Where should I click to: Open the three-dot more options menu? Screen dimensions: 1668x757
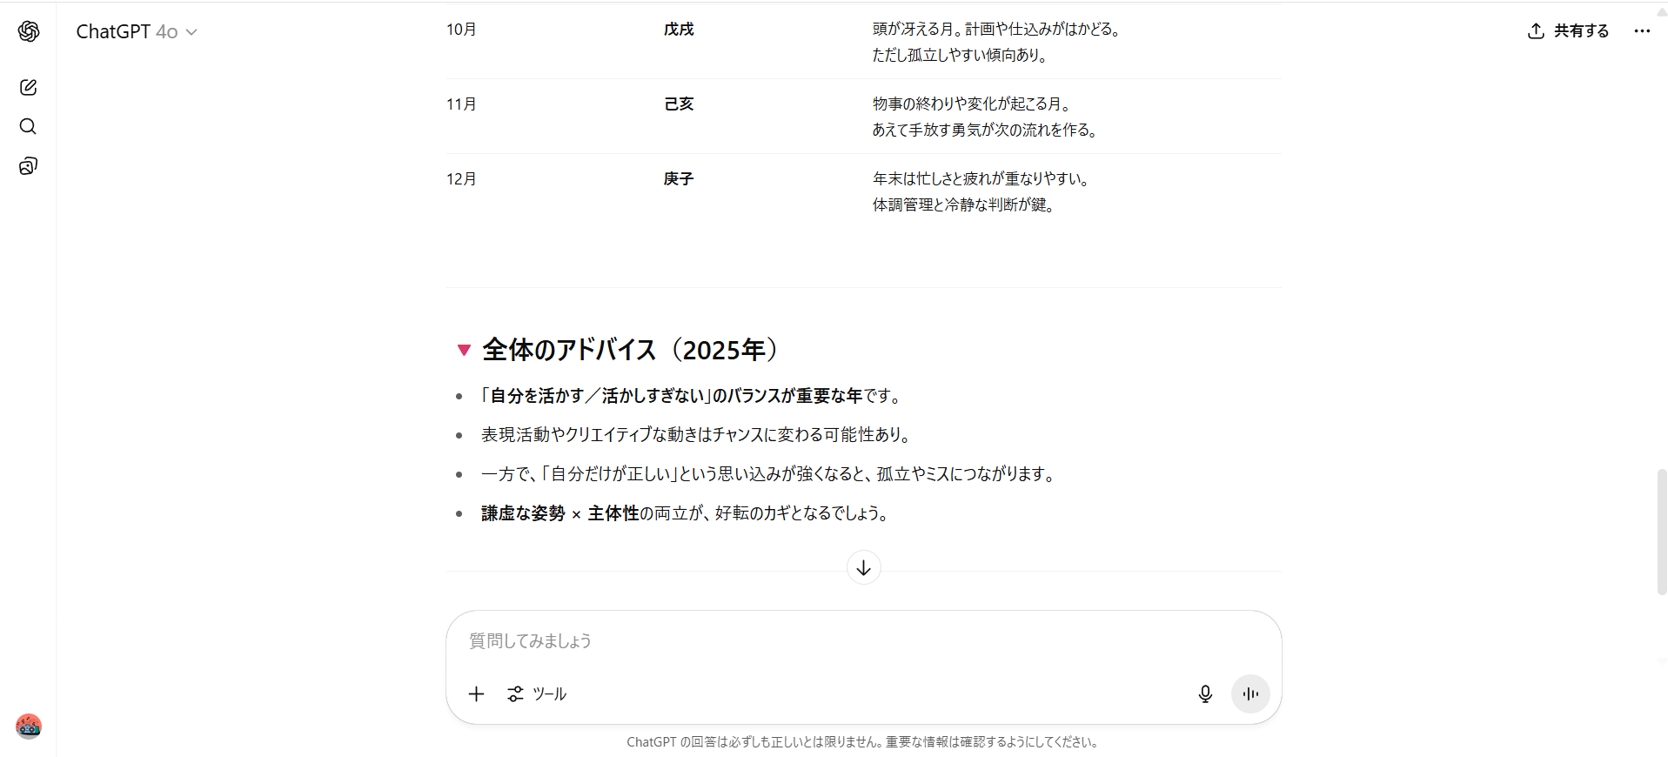[1642, 31]
